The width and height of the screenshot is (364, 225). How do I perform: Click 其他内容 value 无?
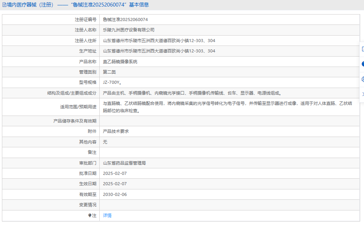(x=105, y=142)
